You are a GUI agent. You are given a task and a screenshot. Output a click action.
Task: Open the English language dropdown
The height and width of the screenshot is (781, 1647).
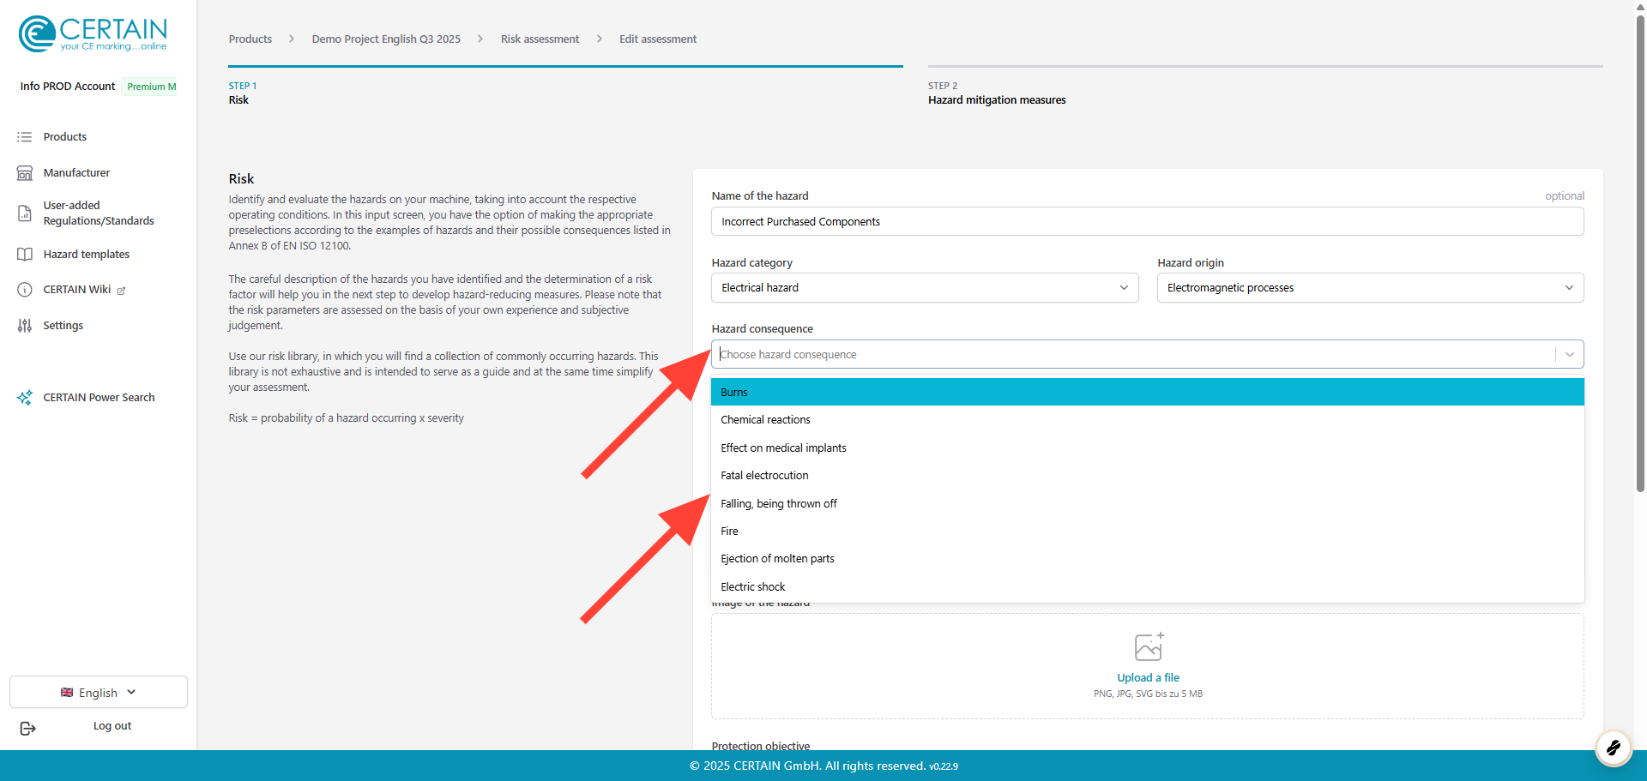click(99, 692)
